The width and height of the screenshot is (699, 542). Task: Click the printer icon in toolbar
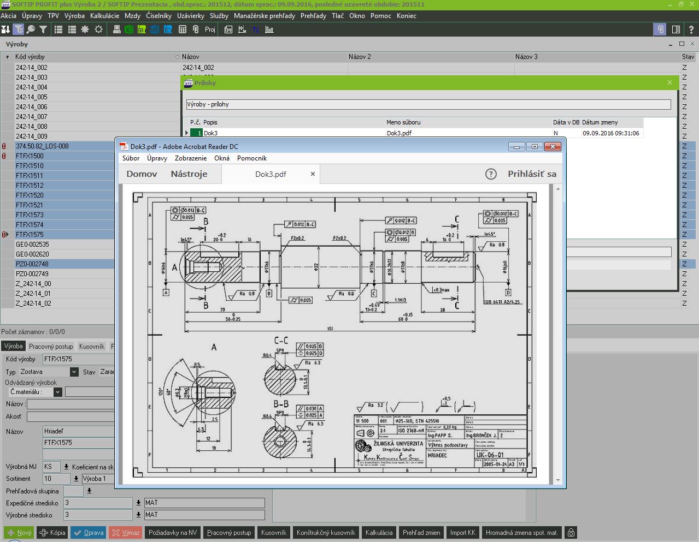point(116,29)
